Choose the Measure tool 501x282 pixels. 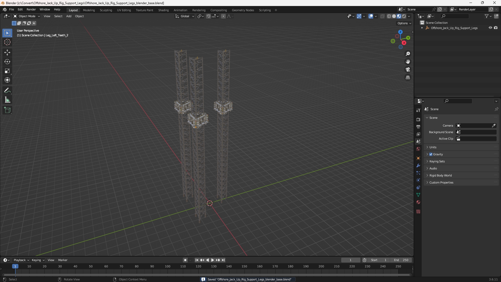[7, 100]
